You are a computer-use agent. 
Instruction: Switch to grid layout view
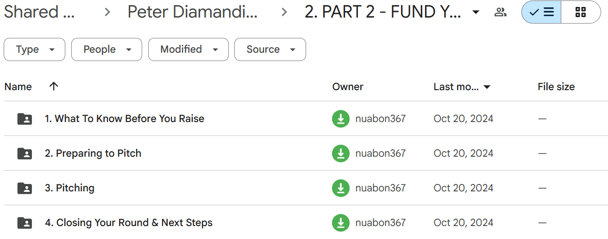(581, 12)
